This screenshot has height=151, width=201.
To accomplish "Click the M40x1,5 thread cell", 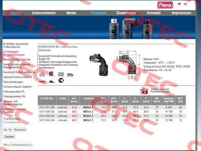I will click(88, 120).
